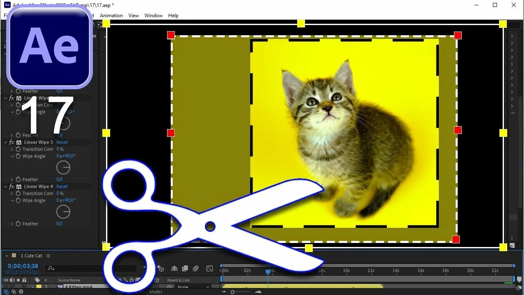Click the Linear Wipe 4 effect preset icon
524x295 pixels.
[19, 186]
